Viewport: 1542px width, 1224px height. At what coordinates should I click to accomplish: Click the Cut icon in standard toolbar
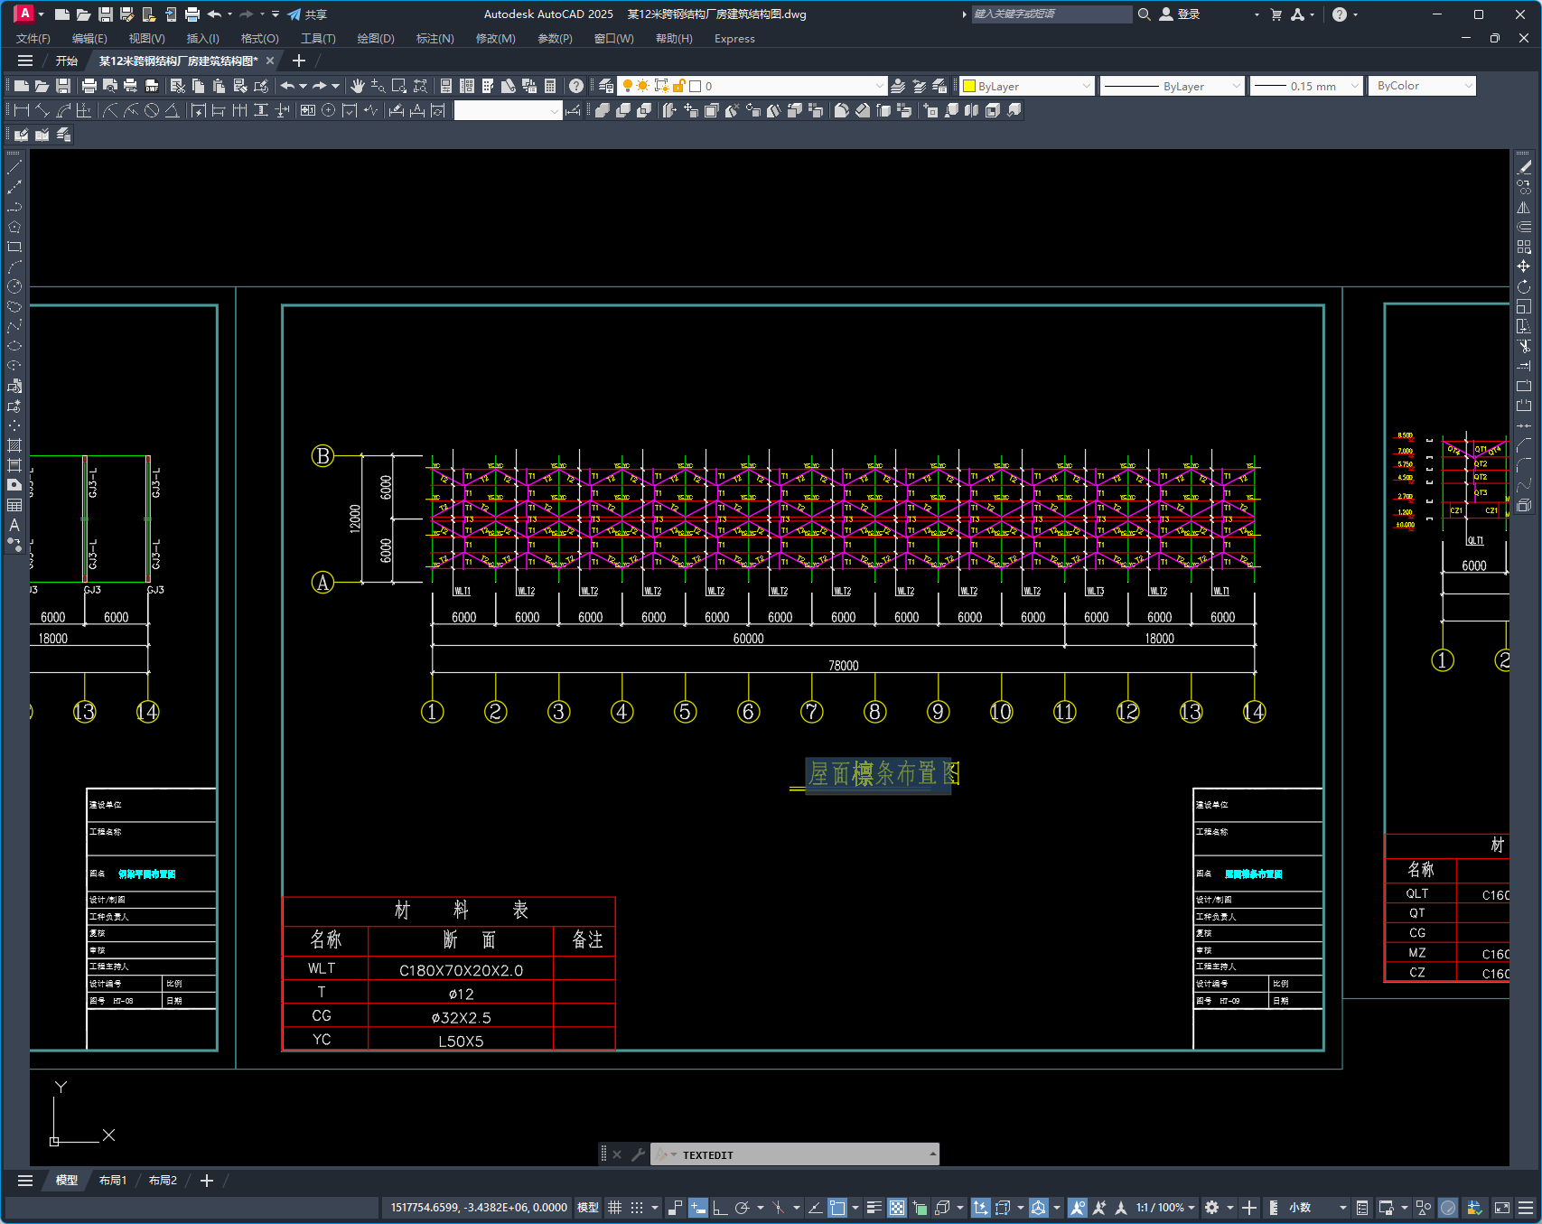pyautogui.click(x=178, y=86)
